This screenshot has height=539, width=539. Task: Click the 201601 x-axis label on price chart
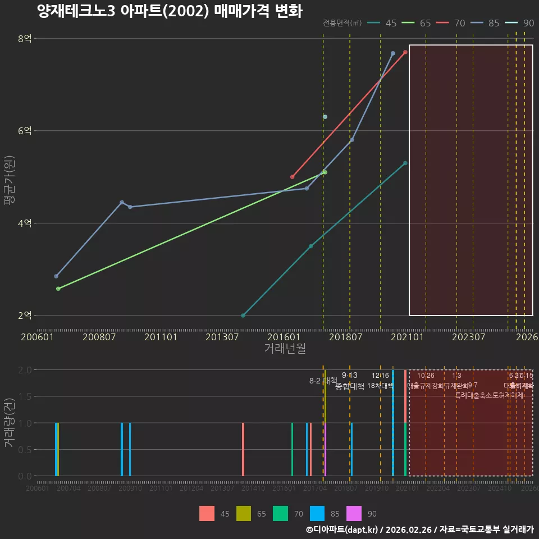(284, 337)
